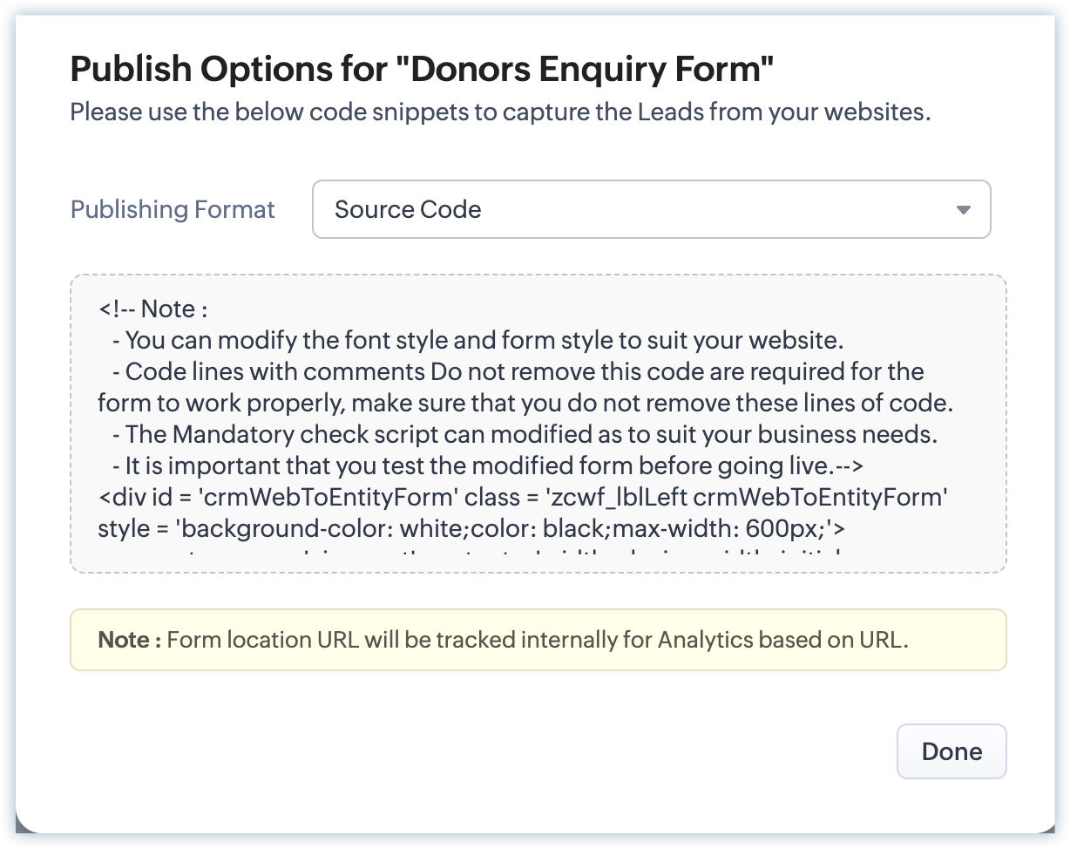This screenshot has width=1070, height=849.
Task: Click the dropdown arrow beside Source Code
Action: 963,210
